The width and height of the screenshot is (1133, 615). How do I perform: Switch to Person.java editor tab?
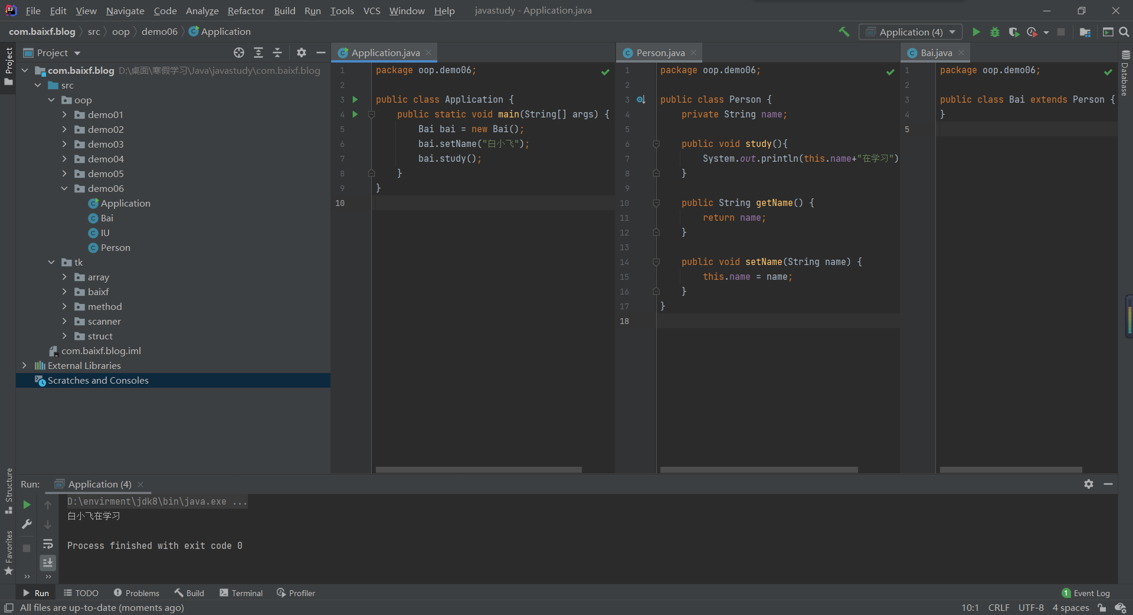660,53
